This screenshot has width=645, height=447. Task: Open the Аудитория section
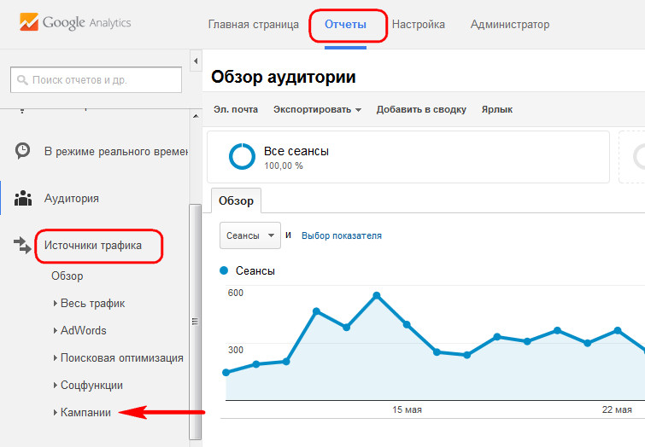[72, 198]
